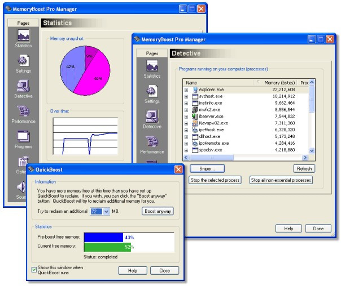Select memory value 22,212,608
The height and width of the screenshot is (286, 341).
(283, 90)
